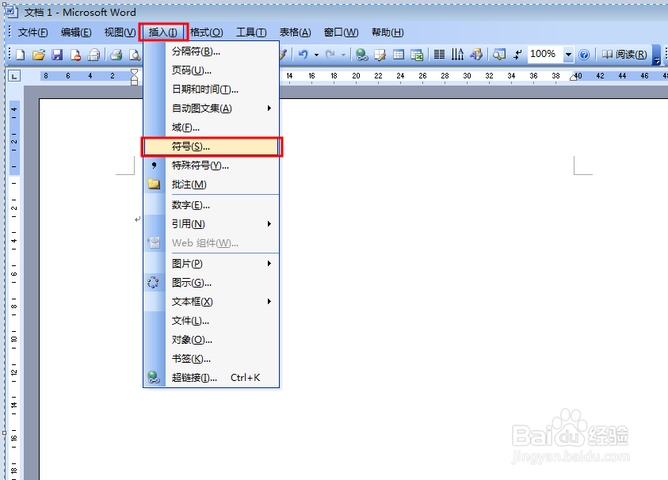Open the Save icon to save document
Screen dimensions: 668x480
pyautogui.click(x=55, y=55)
